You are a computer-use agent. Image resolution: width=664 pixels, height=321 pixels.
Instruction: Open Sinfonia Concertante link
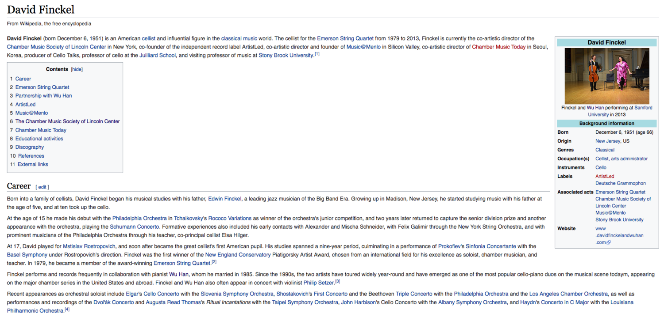point(492,246)
